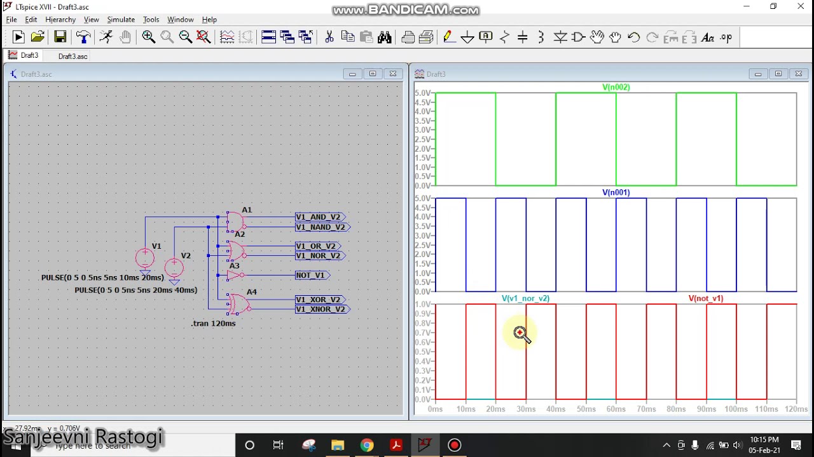This screenshot has height=457, width=814.
Task: Open a file with the folder icon
Action: (38, 37)
